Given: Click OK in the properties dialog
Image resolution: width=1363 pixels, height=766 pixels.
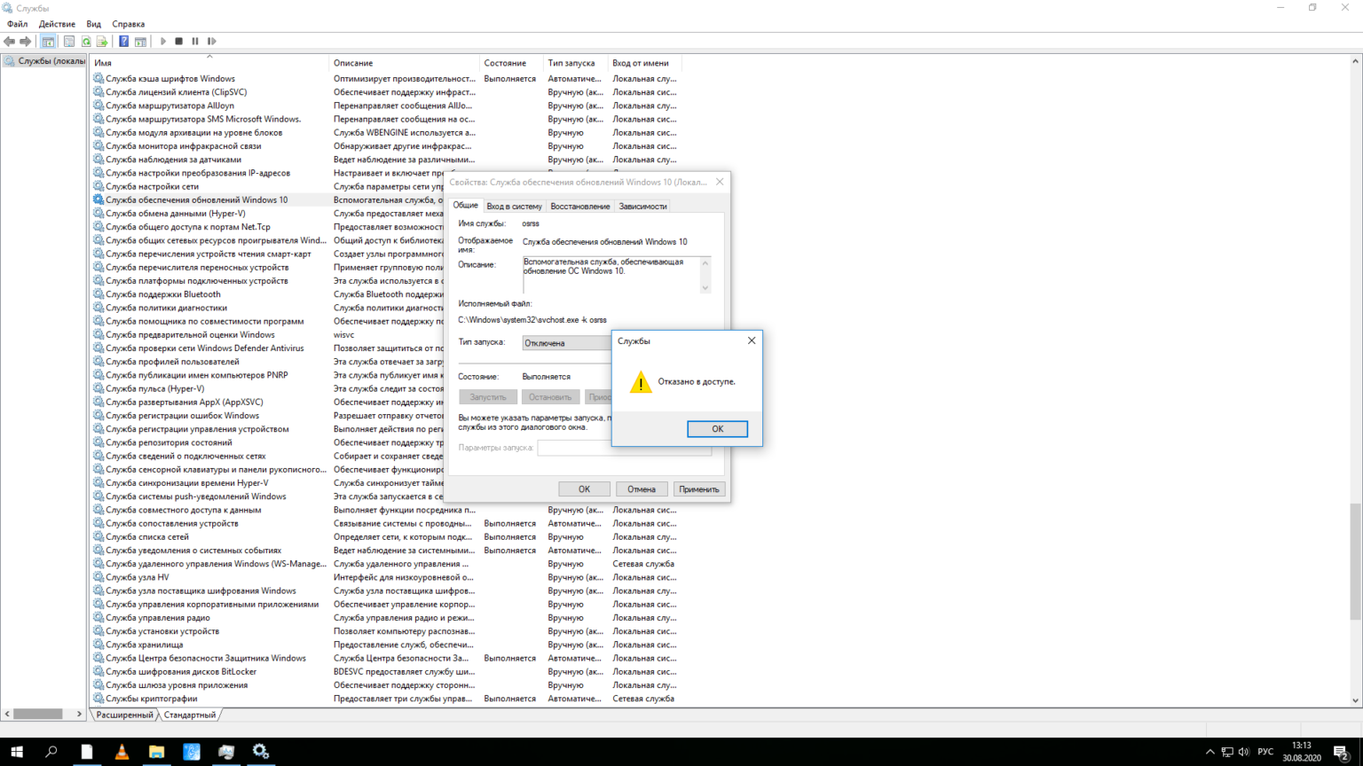Looking at the screenshot, I should point(584,489).
